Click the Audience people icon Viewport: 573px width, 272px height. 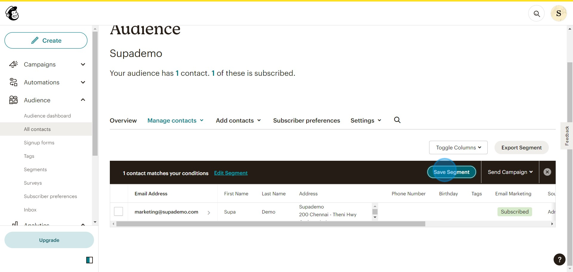click(13, 100)
